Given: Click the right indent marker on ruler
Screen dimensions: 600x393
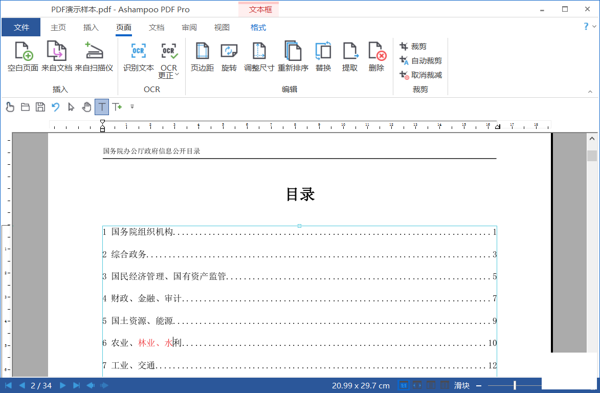Looking at the screenshot, I should pos(498,127).
